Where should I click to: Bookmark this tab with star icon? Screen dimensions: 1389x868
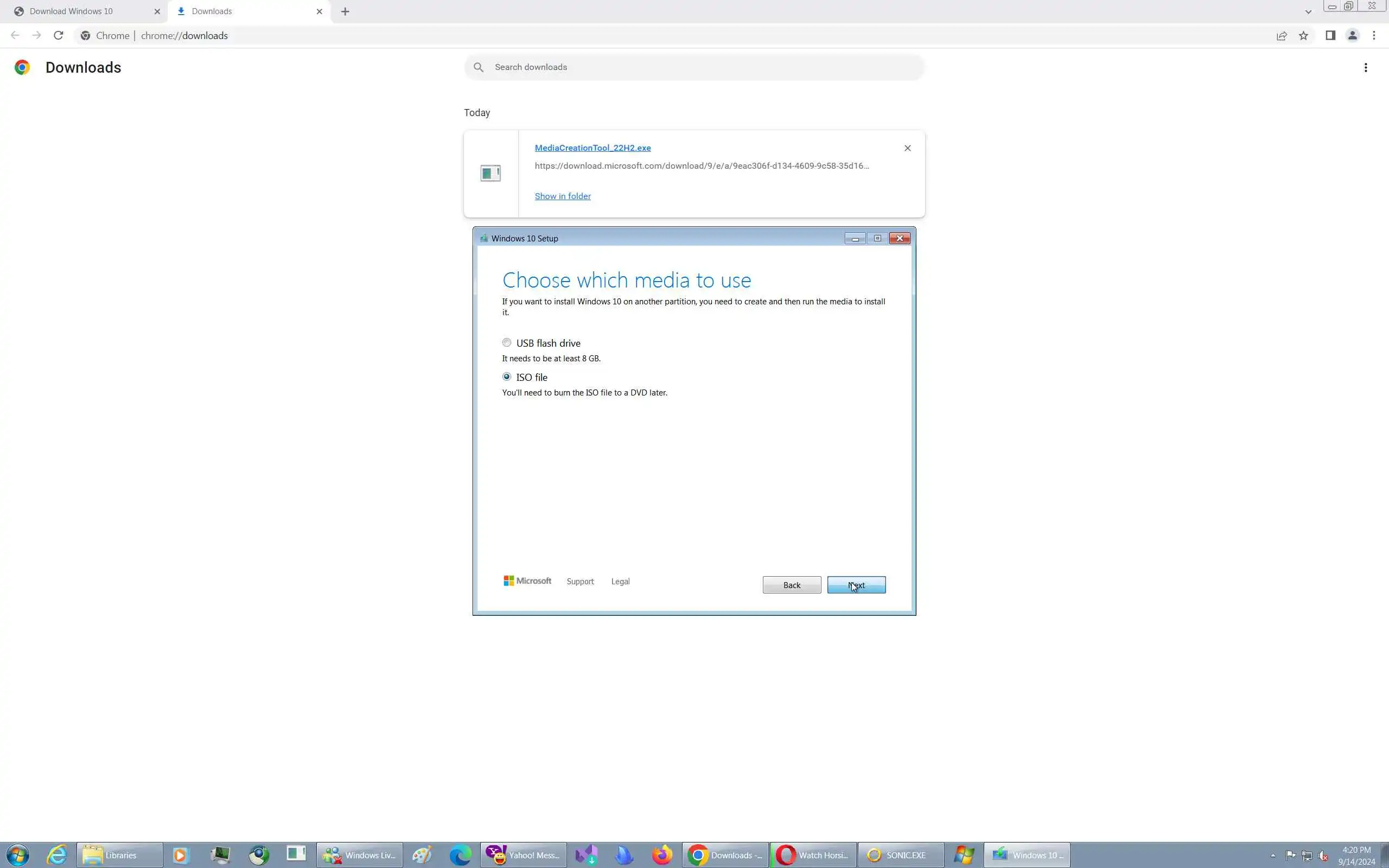(x=1303, y=36)
